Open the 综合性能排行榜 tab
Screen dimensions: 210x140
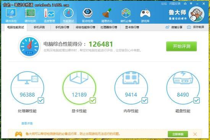point(86,27)
